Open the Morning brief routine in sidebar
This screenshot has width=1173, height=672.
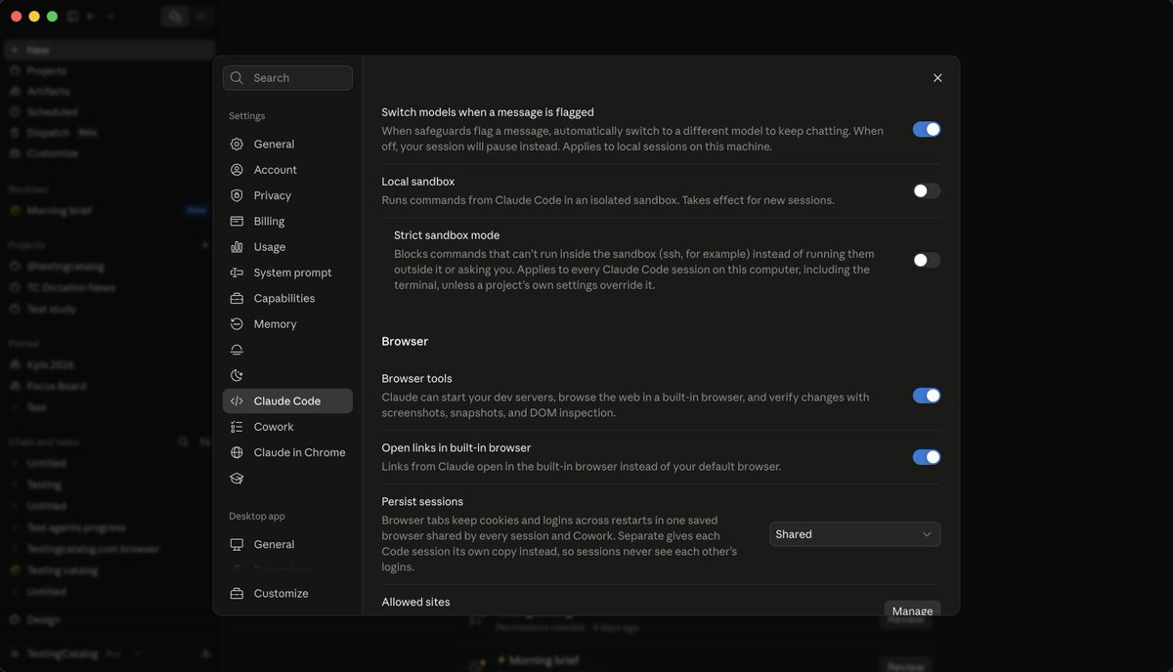(x=109, y=210)
